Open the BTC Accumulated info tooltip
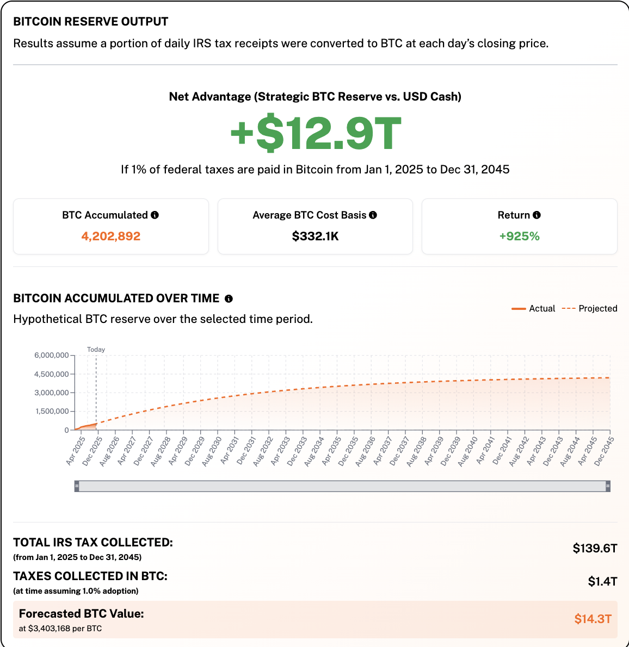The height and width of the screenshot is (647, 629). pos(155,215)
